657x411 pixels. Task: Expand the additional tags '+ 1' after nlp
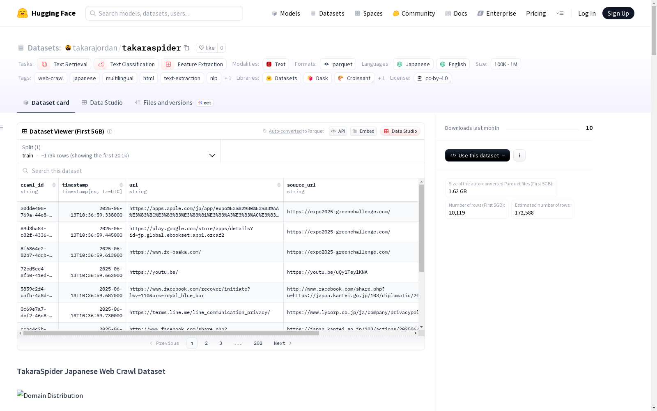228,78
